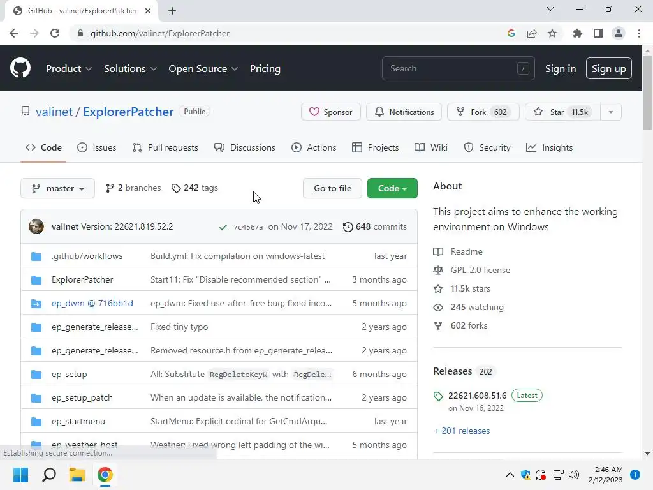Viewport: 653px width, 490px height.
Task: Switch to the Wiki tab
Action: coord(431,147)
